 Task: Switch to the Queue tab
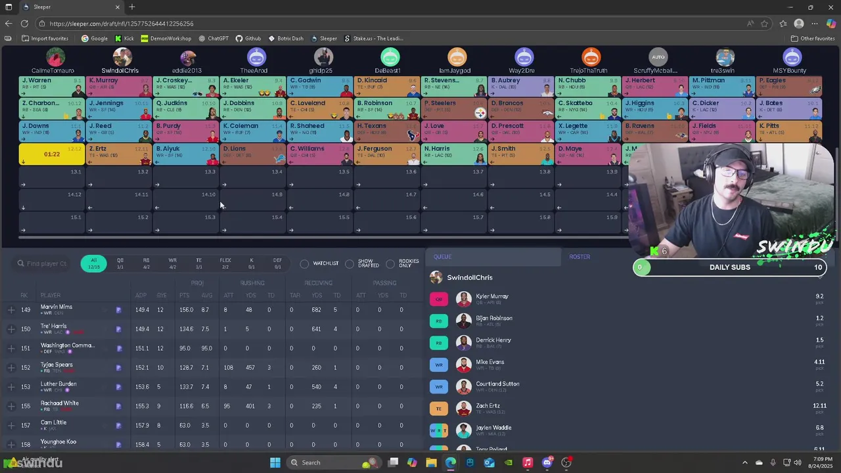click(x=442, y=257)
